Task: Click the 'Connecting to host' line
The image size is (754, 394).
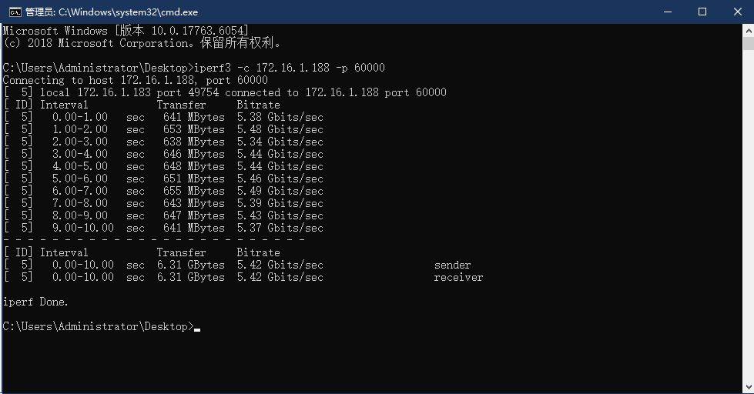Action: coord(136,80)
